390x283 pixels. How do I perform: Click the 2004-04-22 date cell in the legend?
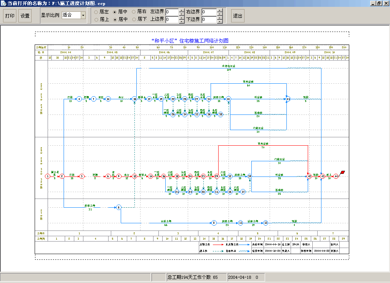tap(322, 251)
